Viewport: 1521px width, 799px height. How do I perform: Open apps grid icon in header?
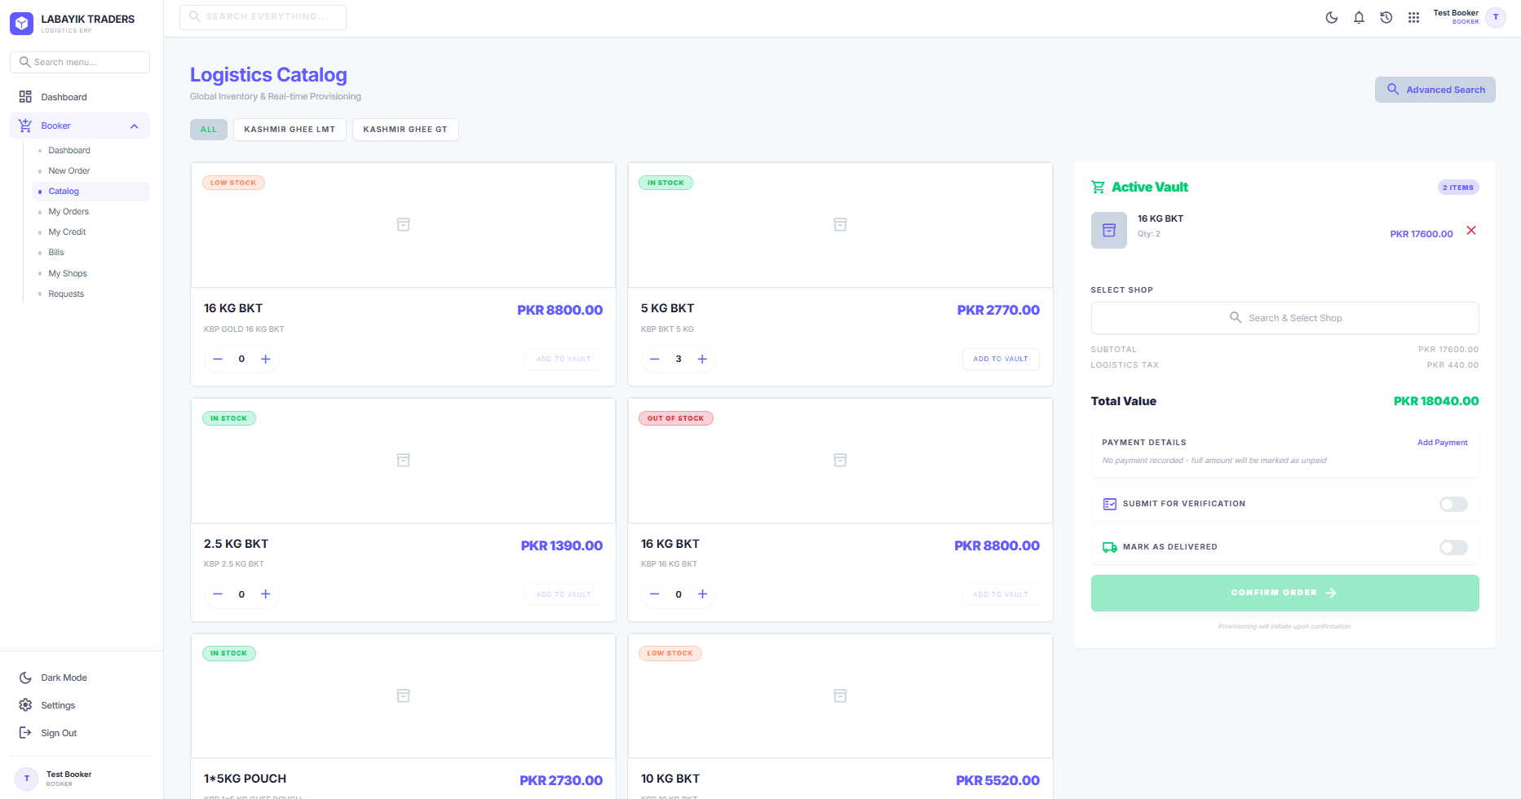click(1413, 17)
